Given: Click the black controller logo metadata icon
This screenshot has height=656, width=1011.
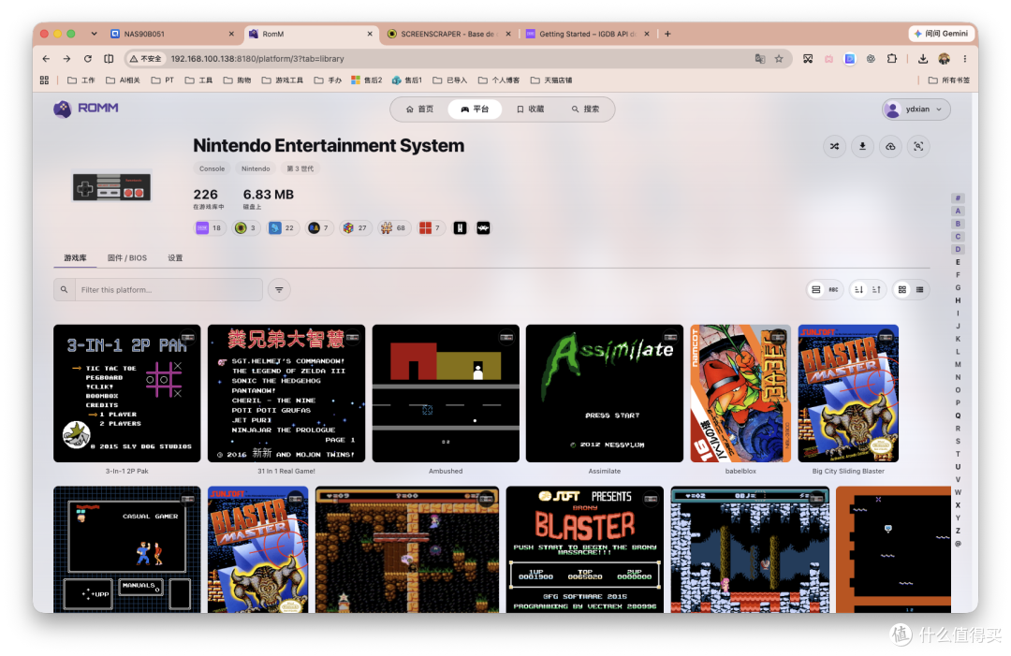Looking at the screenshot, I should [483, 228].
